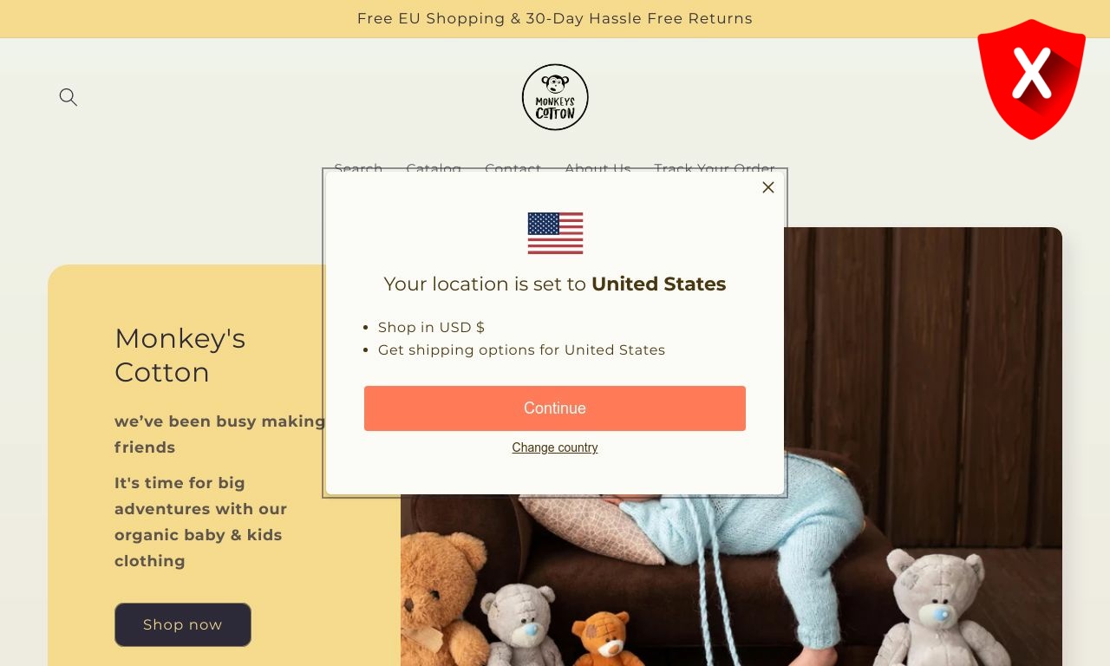Click the Monkey's Cotton heading text
This screenshot has width=1110, height=666.
[x=180, y=355]
